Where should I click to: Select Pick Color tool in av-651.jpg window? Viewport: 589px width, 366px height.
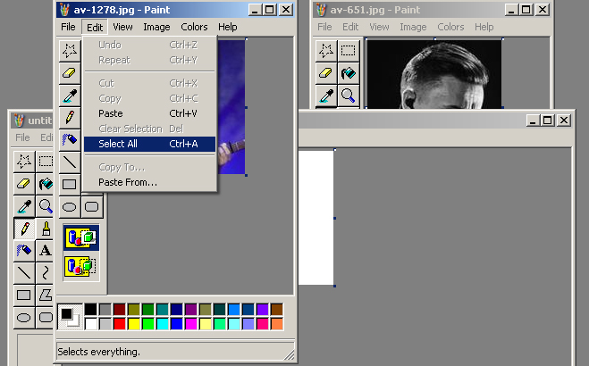pyautogui.click(x=326, y=96)
